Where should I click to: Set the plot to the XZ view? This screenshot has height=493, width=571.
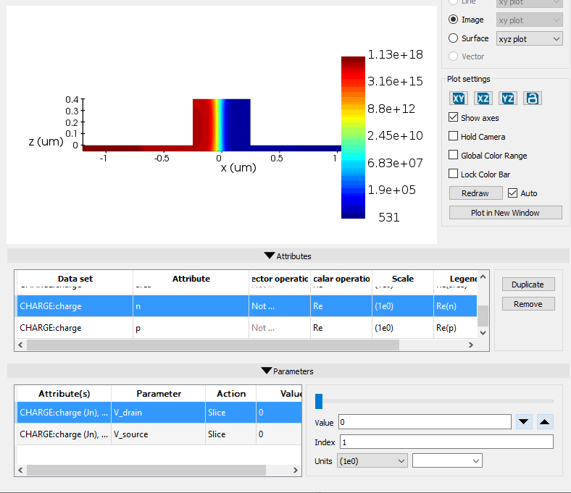[483, 98]
